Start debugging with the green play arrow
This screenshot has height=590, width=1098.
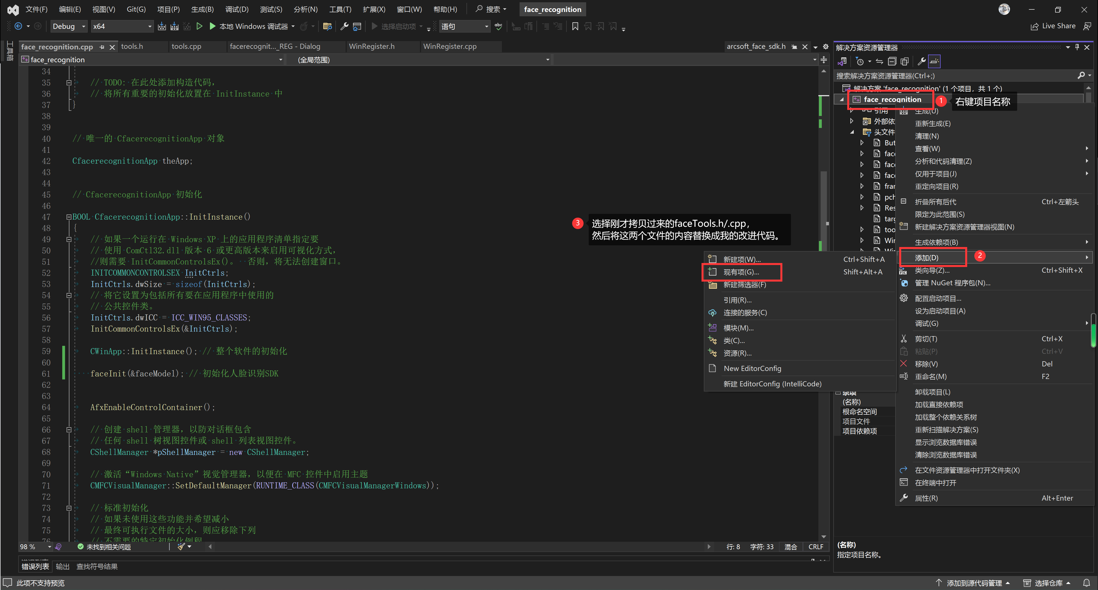[x=212, y=27]
